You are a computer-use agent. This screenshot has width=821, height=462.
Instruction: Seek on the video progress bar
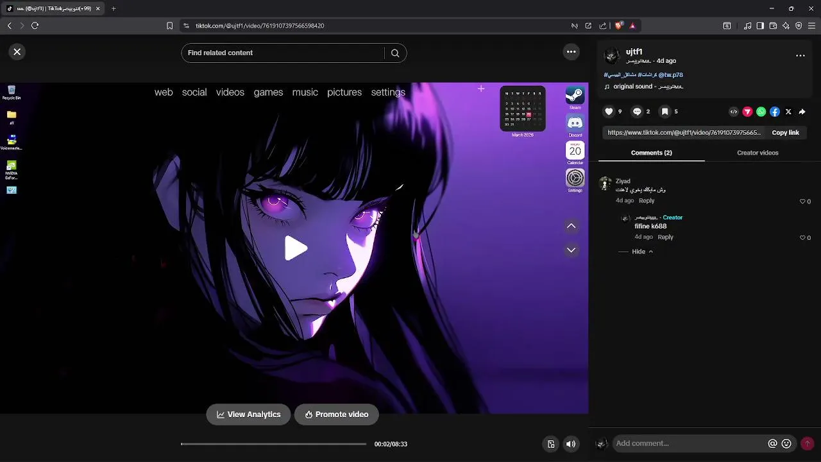point(274,444)
